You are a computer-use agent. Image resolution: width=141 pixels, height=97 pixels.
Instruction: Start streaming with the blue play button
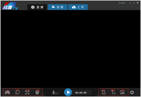pyautogui.click(x=68, y=92)
